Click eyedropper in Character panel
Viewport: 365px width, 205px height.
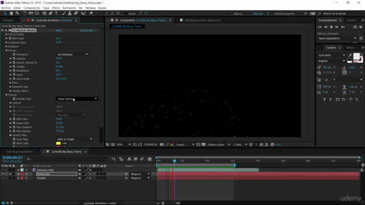pyautogui.click(x=350, y=55)
